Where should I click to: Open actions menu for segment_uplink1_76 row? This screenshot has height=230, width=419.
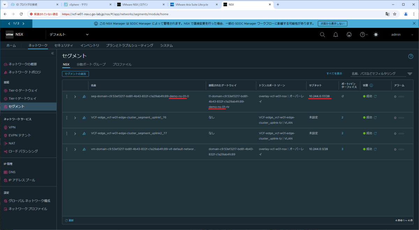point(67,118)
